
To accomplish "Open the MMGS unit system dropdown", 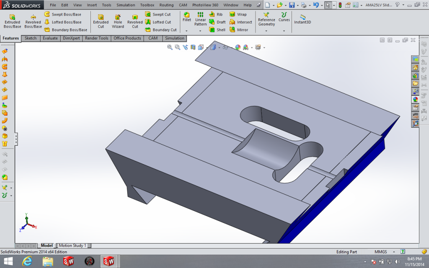I will (393, 252).
